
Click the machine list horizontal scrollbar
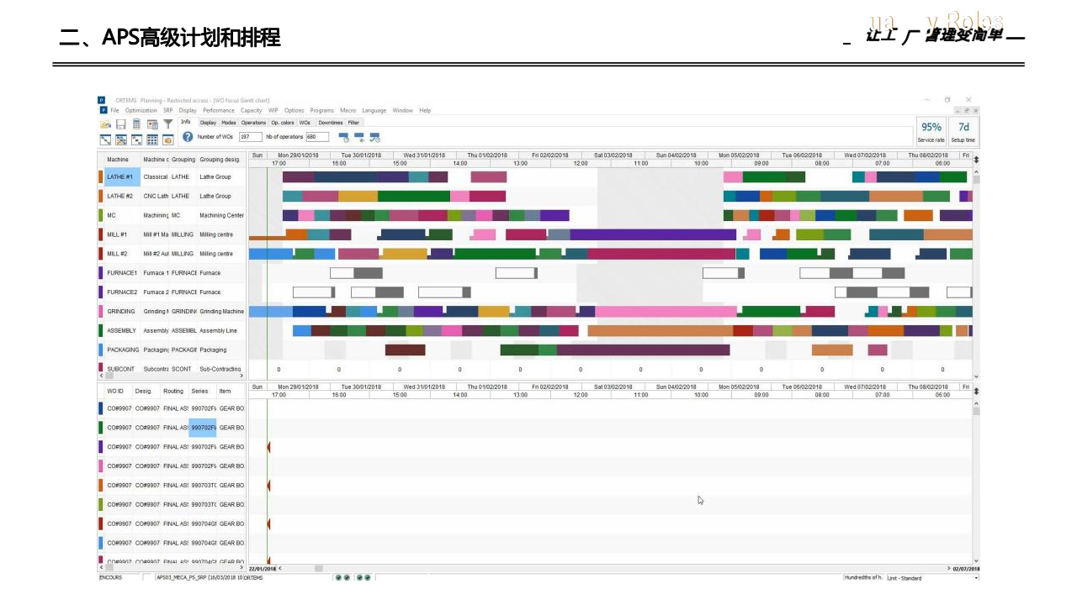click(x=172, y=376)
